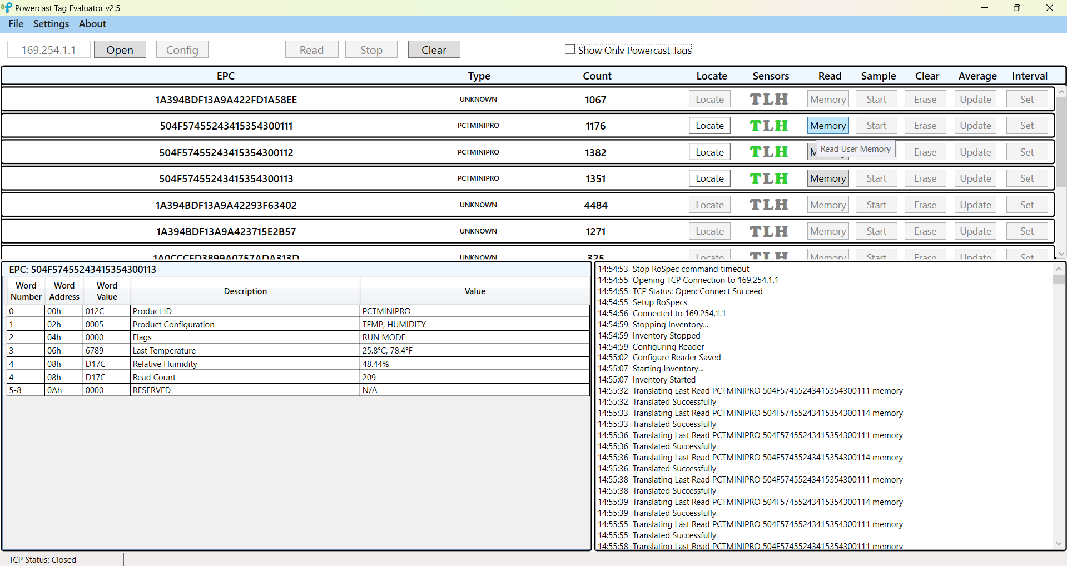
Task: Read Memory of tag 504F57455243415354300113
Action: (828, 178)
